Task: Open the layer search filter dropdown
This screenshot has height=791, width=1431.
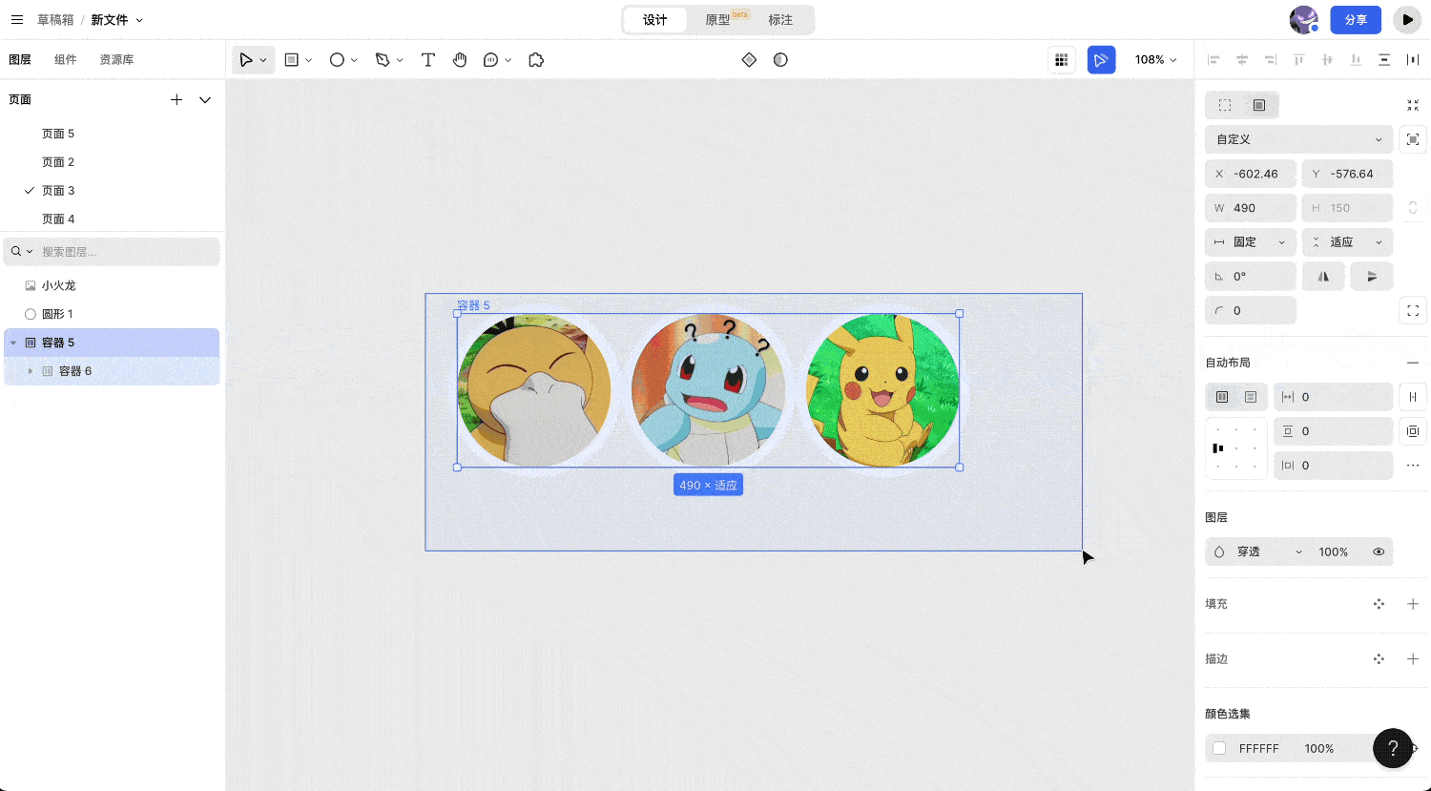Action: coord(22,252)
